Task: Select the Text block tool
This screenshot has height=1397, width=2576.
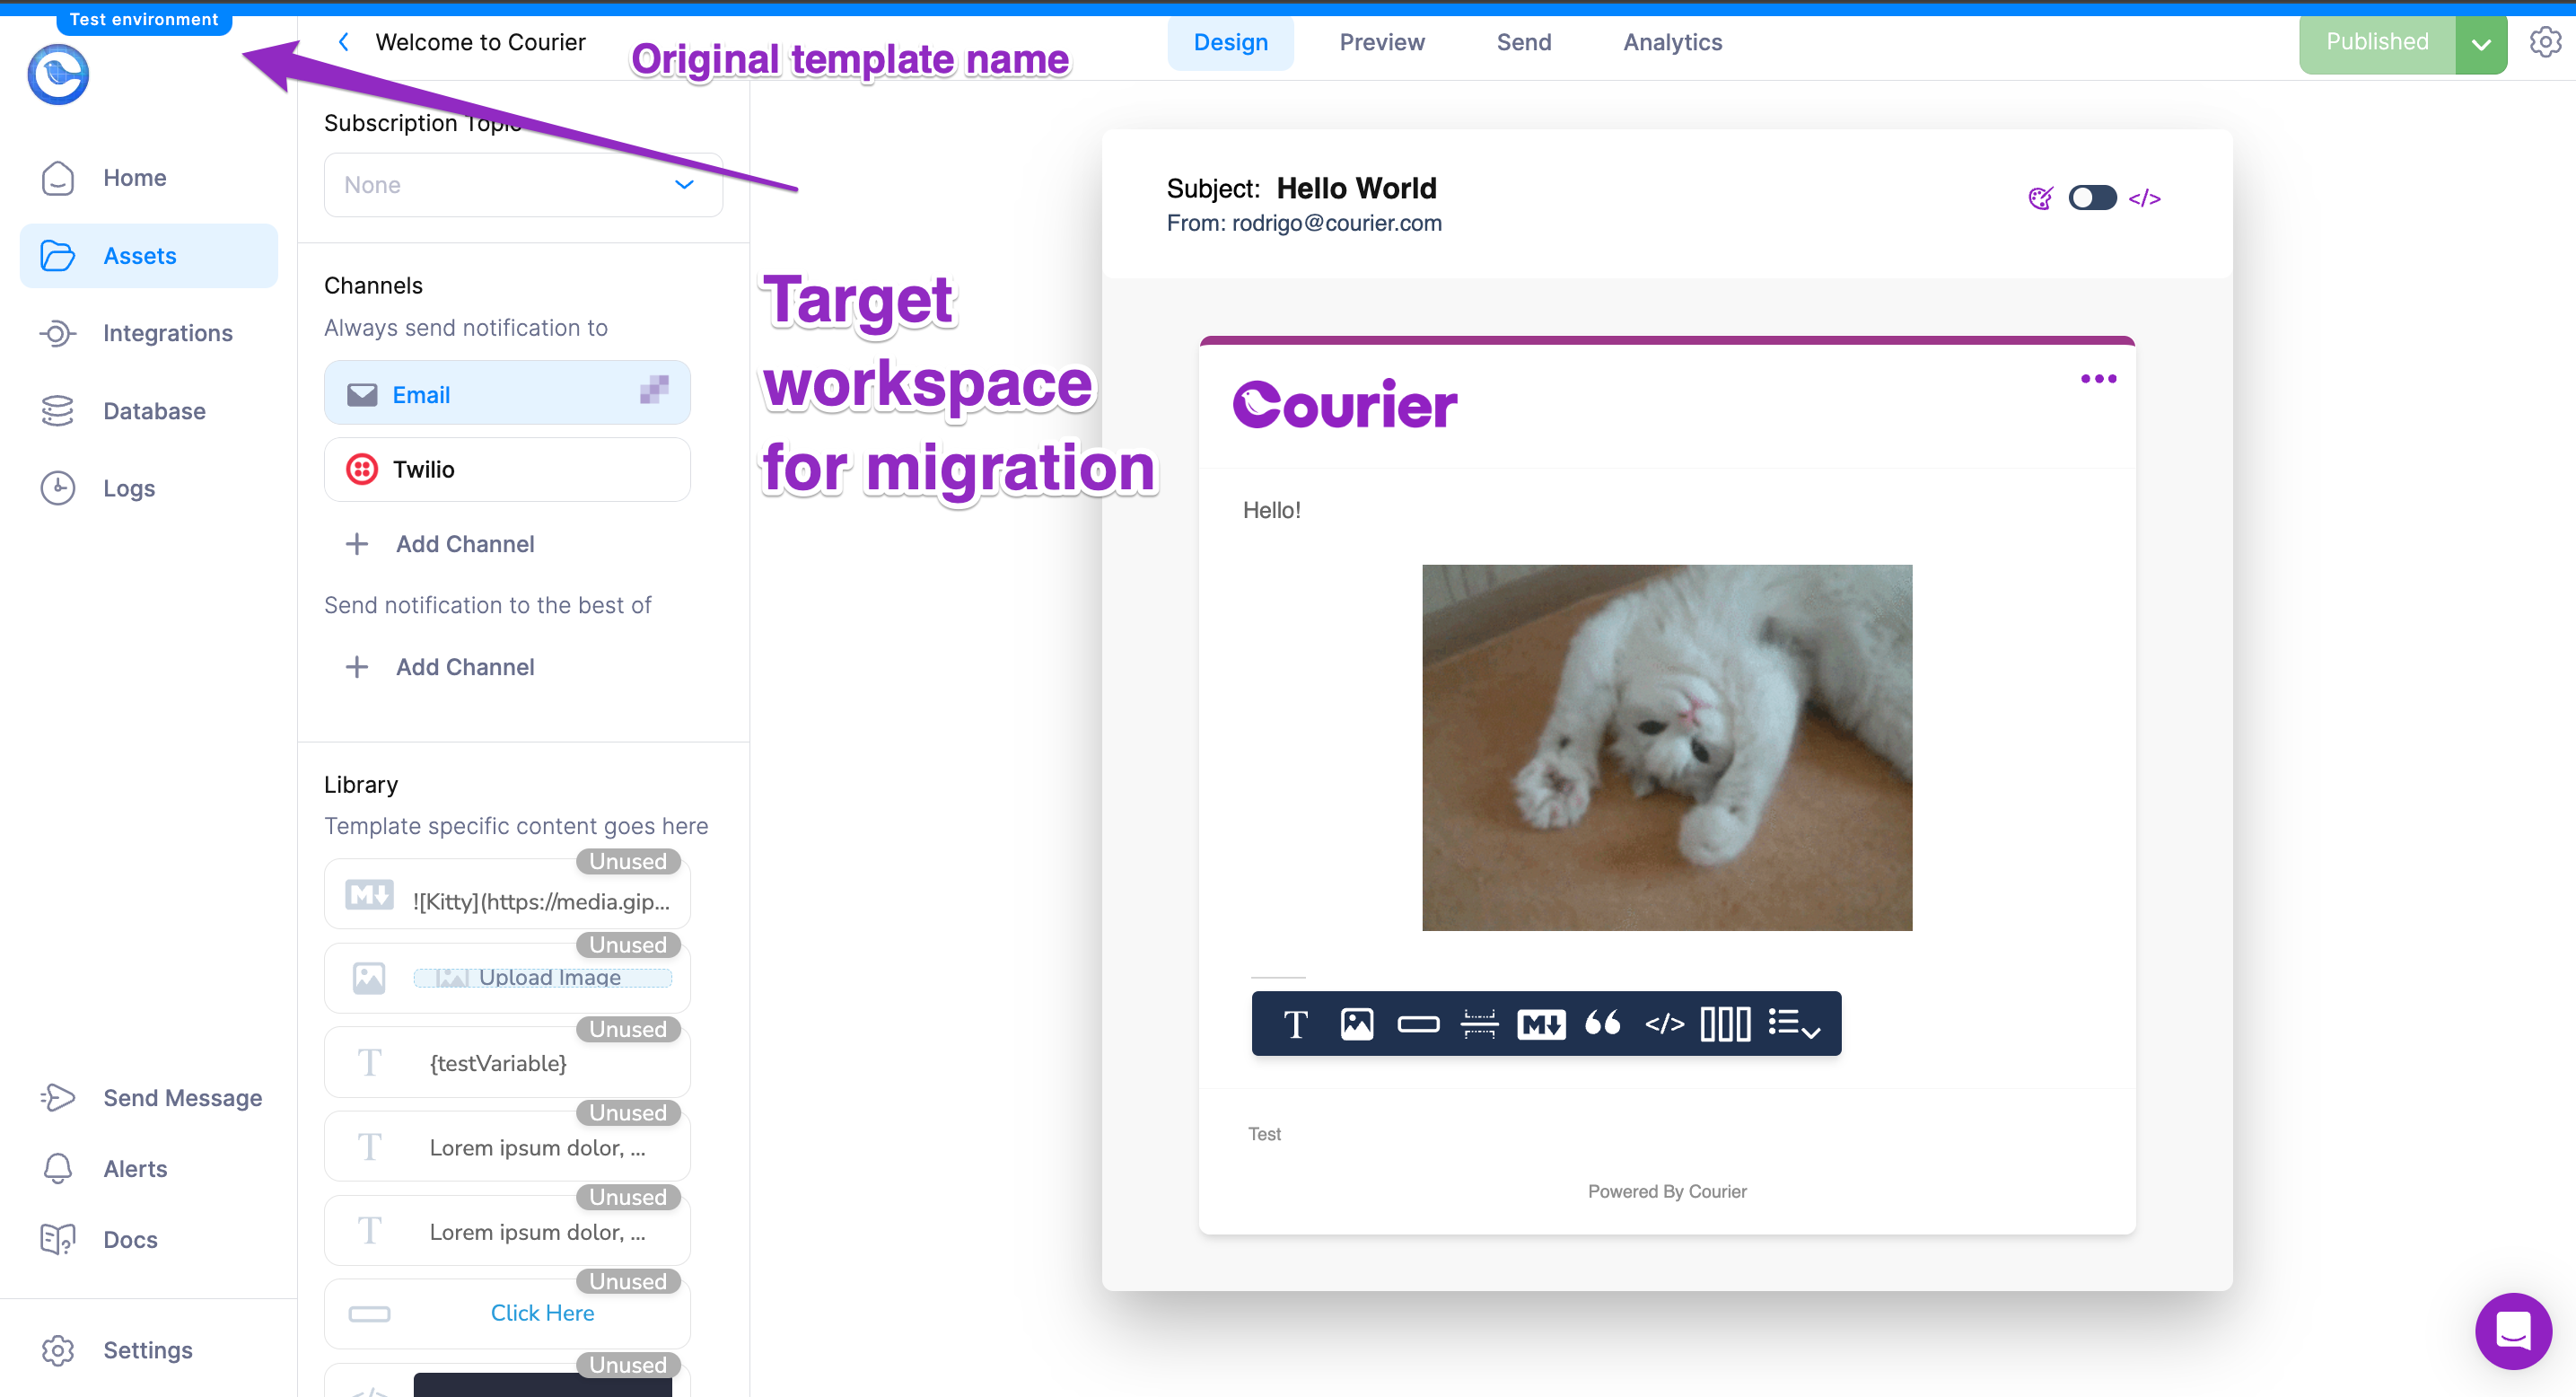Action: point(1295,1023)
